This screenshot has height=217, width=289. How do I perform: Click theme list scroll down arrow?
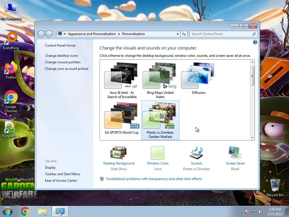click(x=252, y=138)
